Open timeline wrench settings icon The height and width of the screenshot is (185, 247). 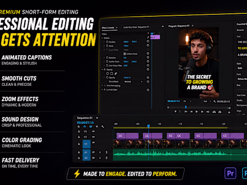point(103,127)
